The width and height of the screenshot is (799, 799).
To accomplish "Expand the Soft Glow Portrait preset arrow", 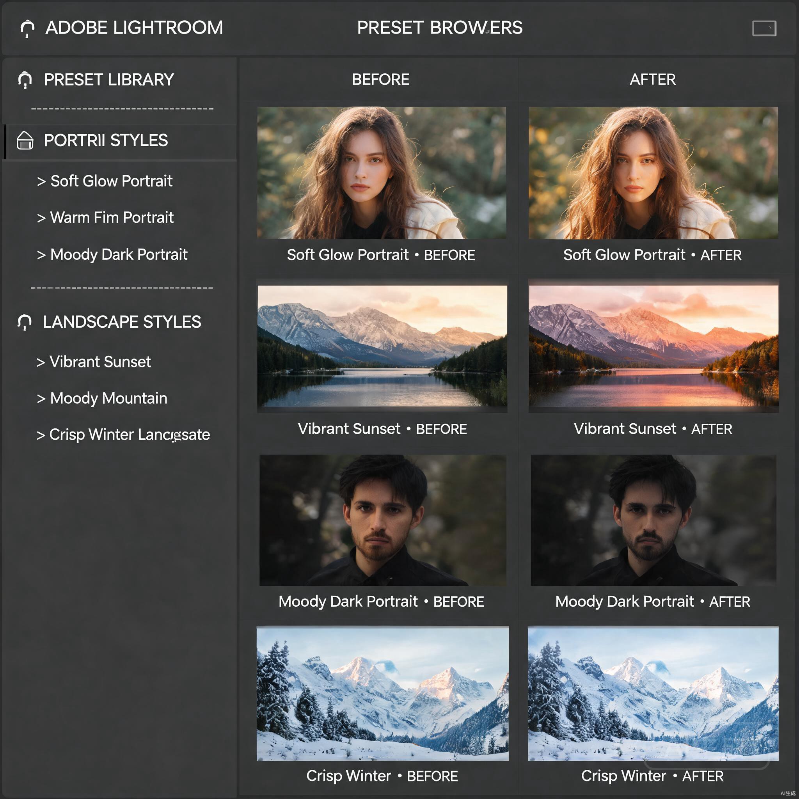I will 41,181.
